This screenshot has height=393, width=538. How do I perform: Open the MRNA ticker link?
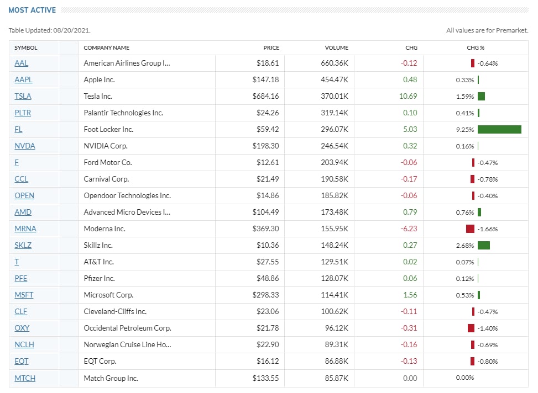25,229
